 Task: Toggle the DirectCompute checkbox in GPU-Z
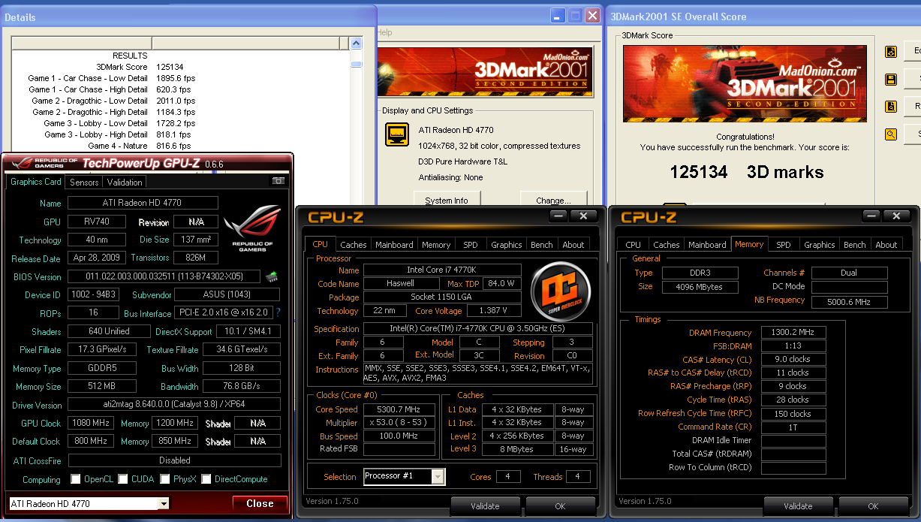pos(205,479)
